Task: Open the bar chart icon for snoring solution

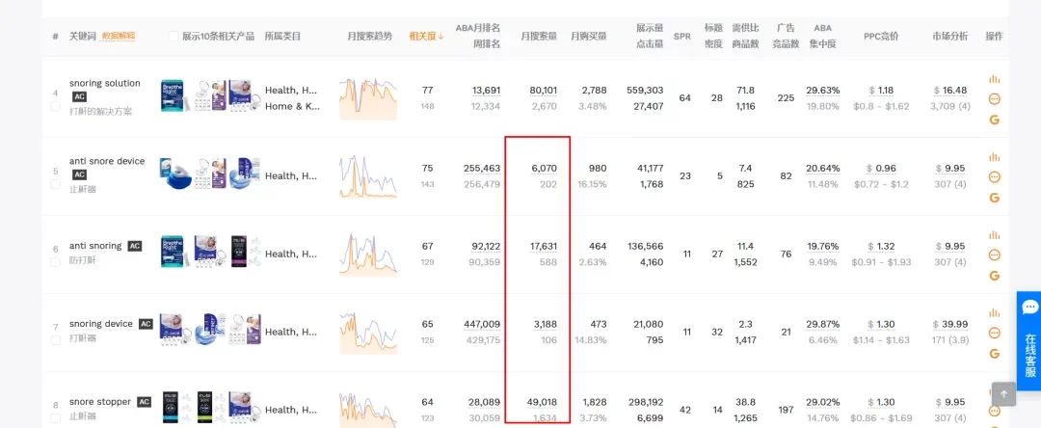Action: (x=994, y=79)
